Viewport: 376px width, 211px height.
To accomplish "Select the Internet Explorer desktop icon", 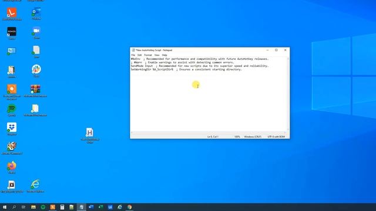I will pos(35,186).
